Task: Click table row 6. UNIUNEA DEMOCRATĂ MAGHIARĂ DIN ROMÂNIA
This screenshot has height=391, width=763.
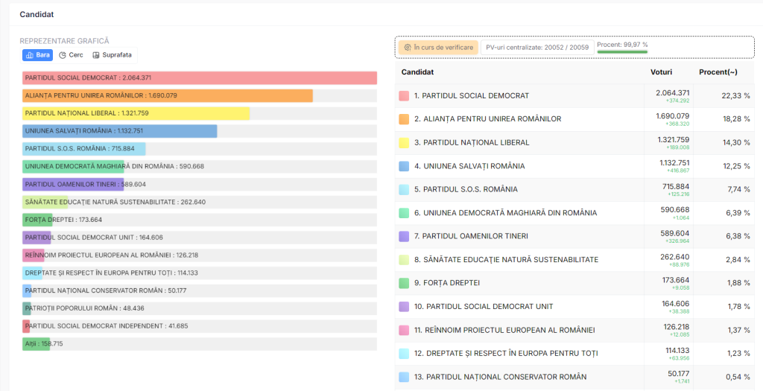Action: click(x=574, y=212)
